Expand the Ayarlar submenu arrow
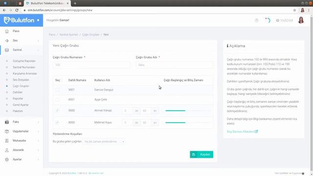The width and height of the screenshot is (313, 176). pos(38,160)
